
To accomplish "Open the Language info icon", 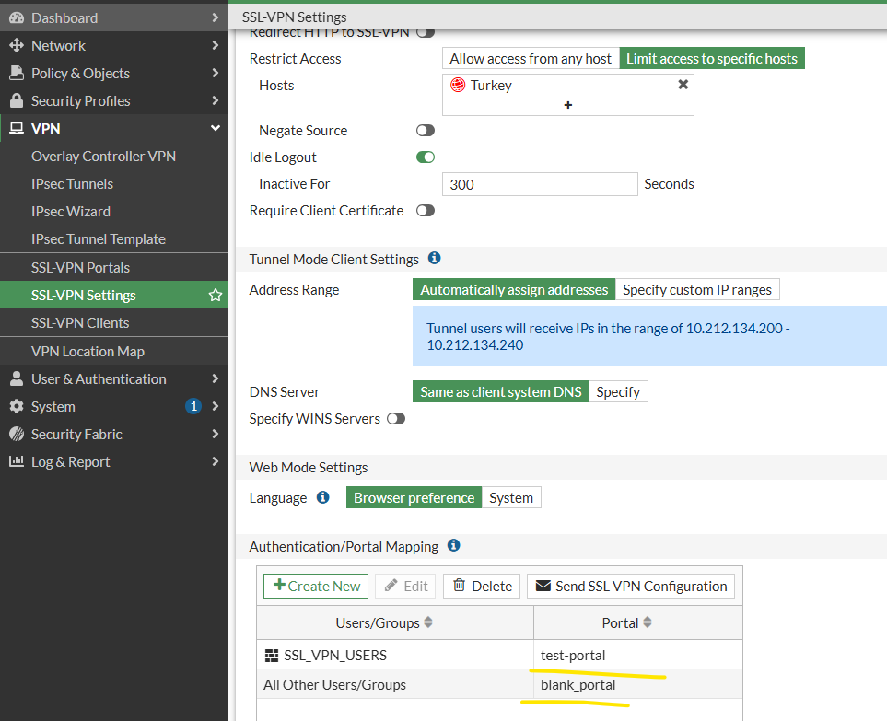I will pyautogui.click(x=323, y=497).
